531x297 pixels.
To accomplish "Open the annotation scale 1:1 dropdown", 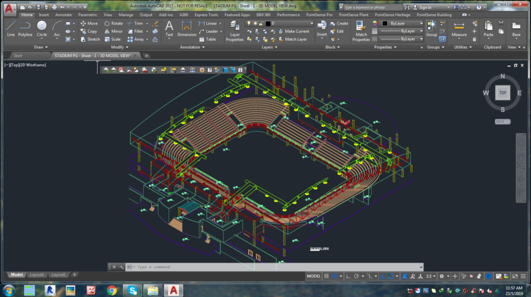I will tap(430, 276).
